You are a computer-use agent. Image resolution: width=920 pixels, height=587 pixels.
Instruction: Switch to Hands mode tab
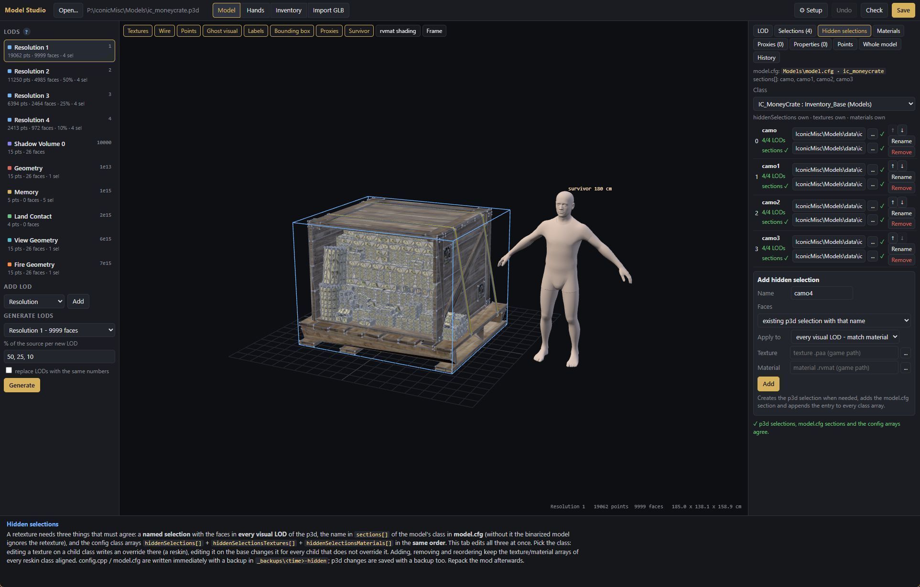(x=255, y=10)
